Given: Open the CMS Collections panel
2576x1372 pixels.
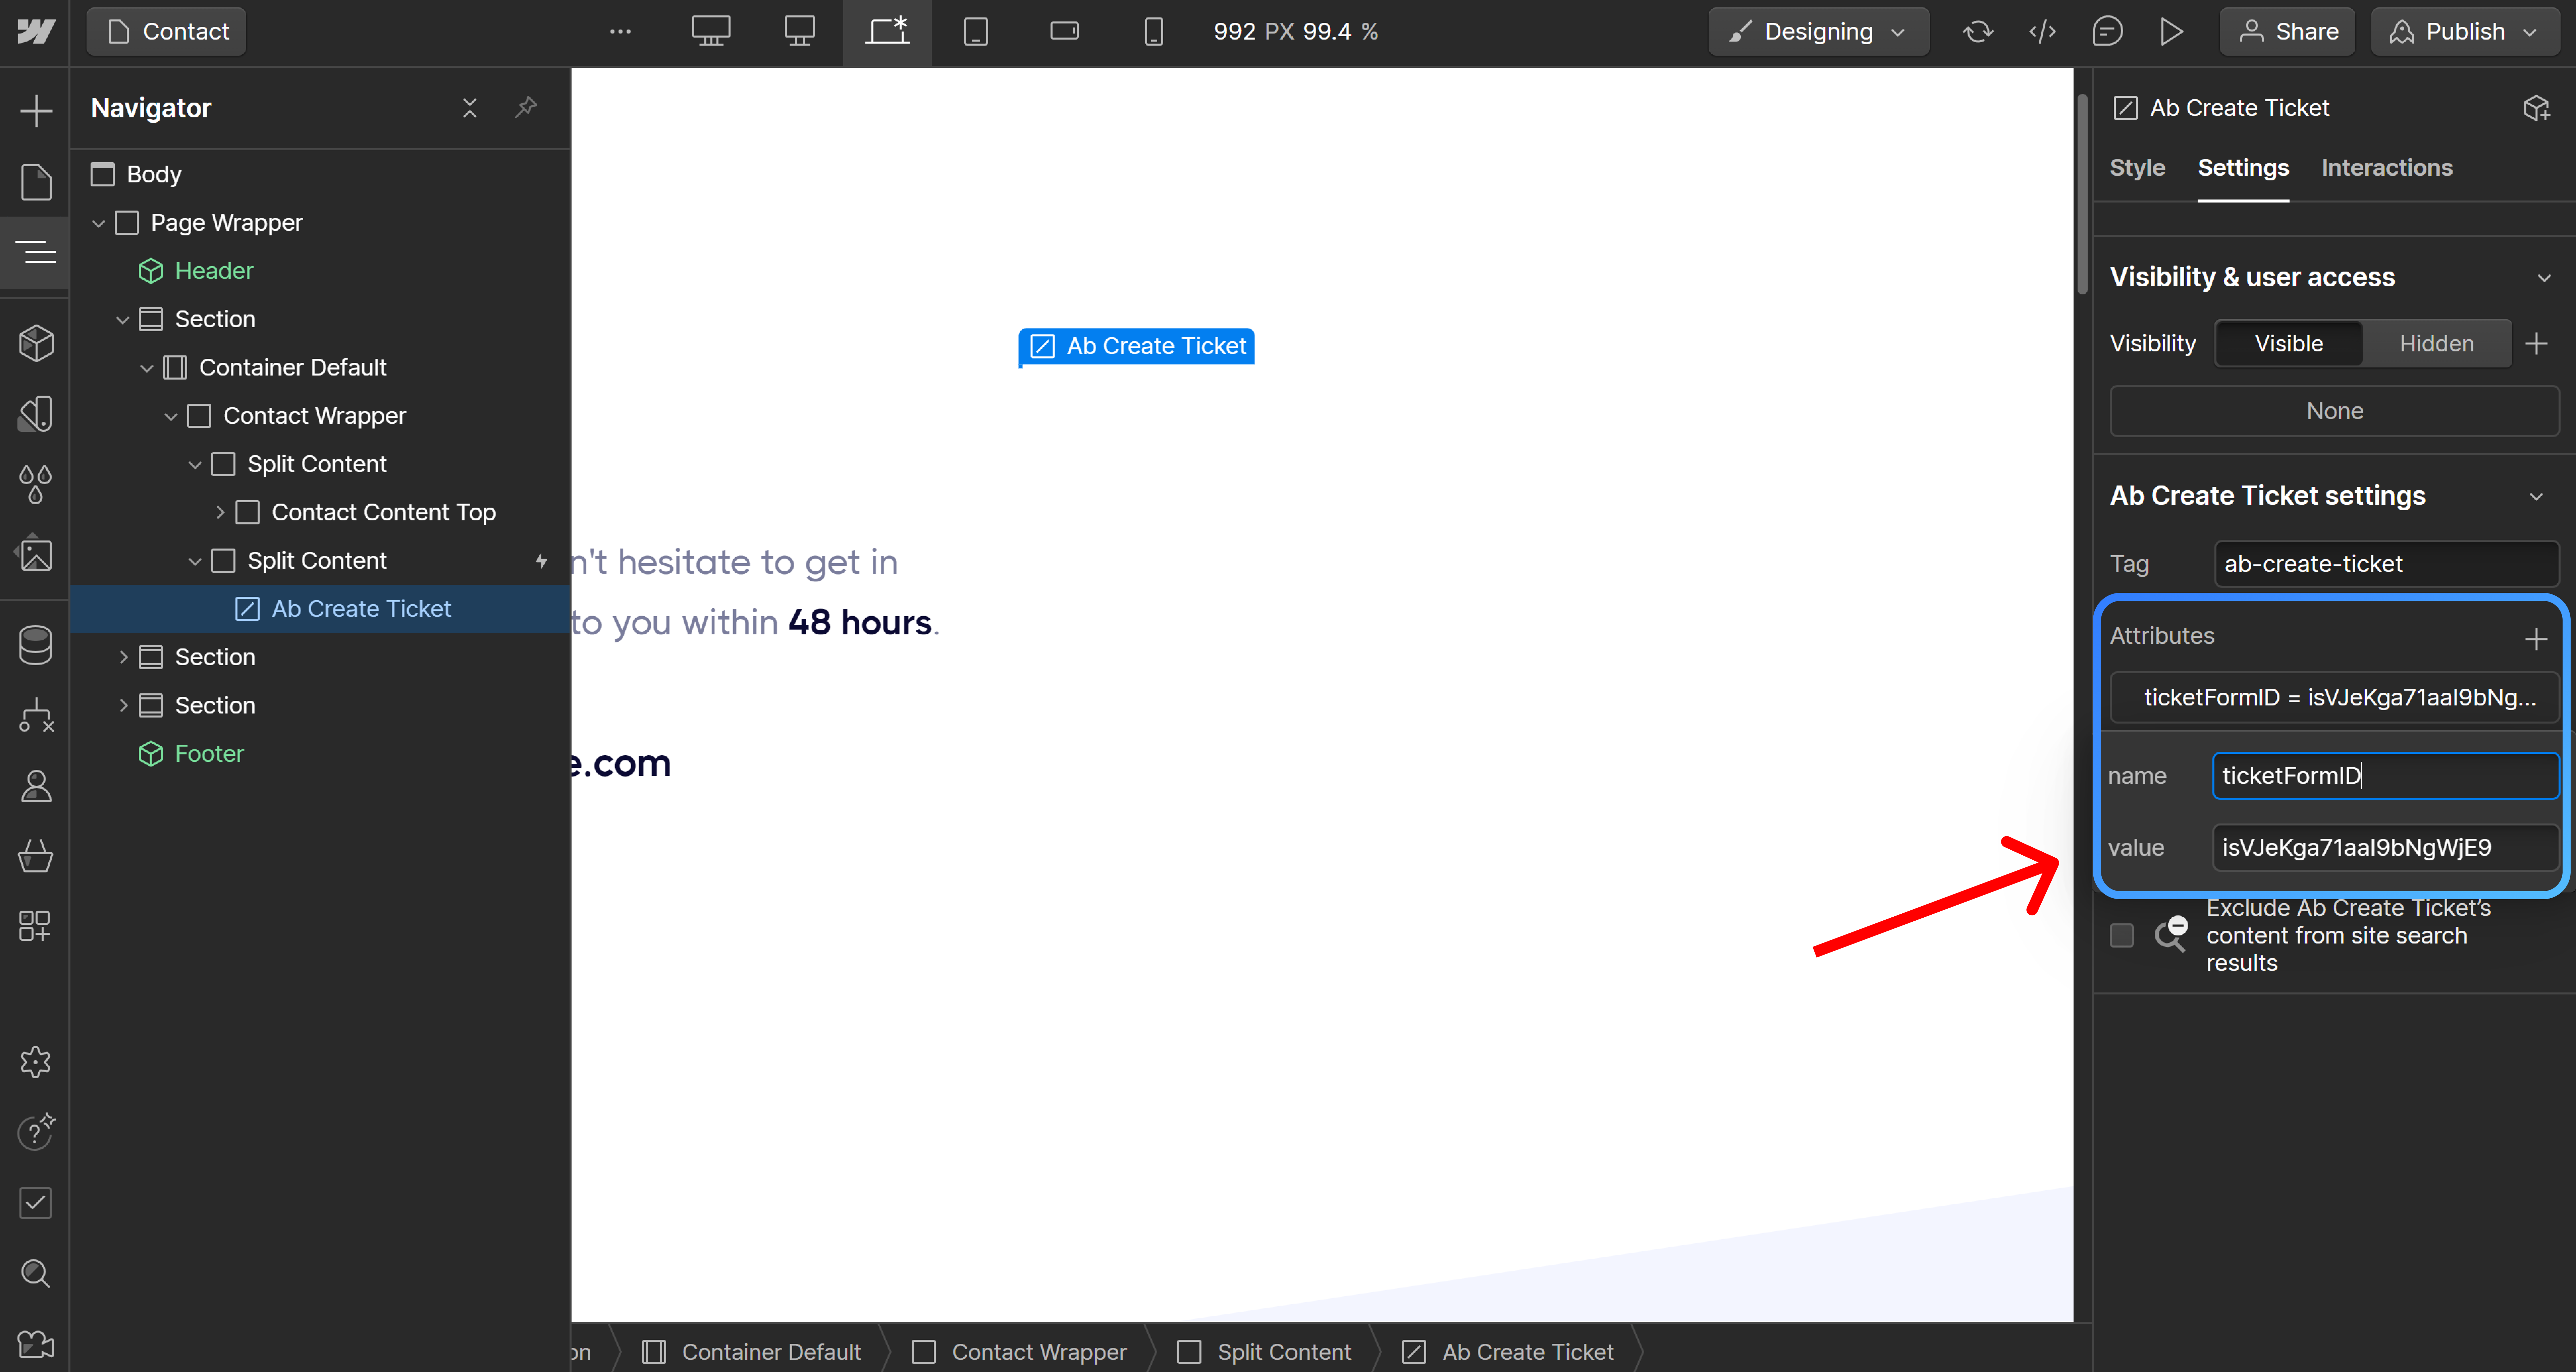Looking at the screenshot, I should (x=36, y=644).
